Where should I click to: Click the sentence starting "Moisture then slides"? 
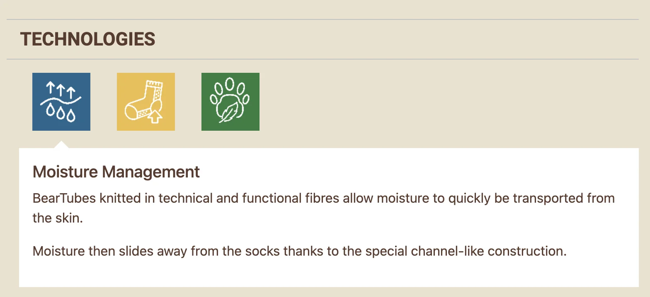(x=299, y=251)
